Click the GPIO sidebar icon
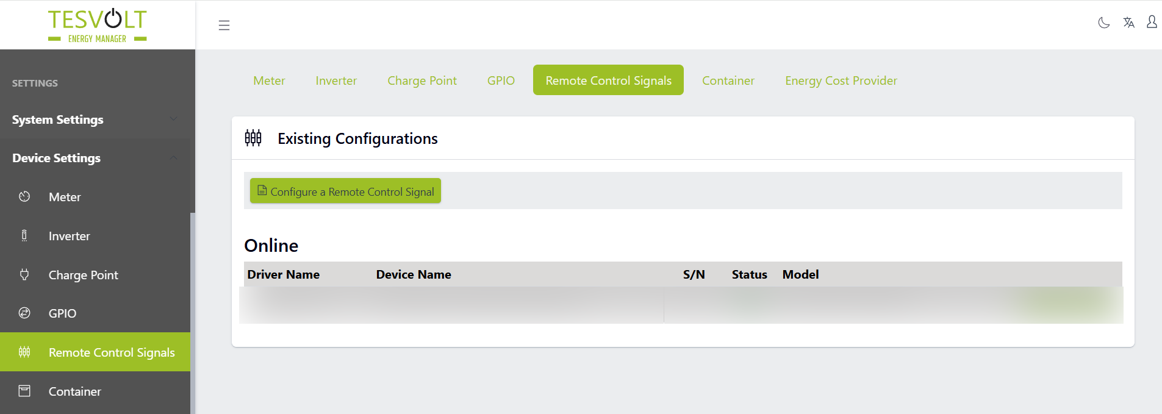1162x414 pixels. tap(24, 313)
